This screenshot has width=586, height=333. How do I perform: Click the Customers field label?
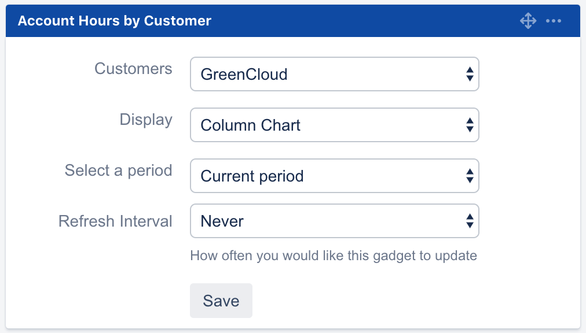[133, 69]
